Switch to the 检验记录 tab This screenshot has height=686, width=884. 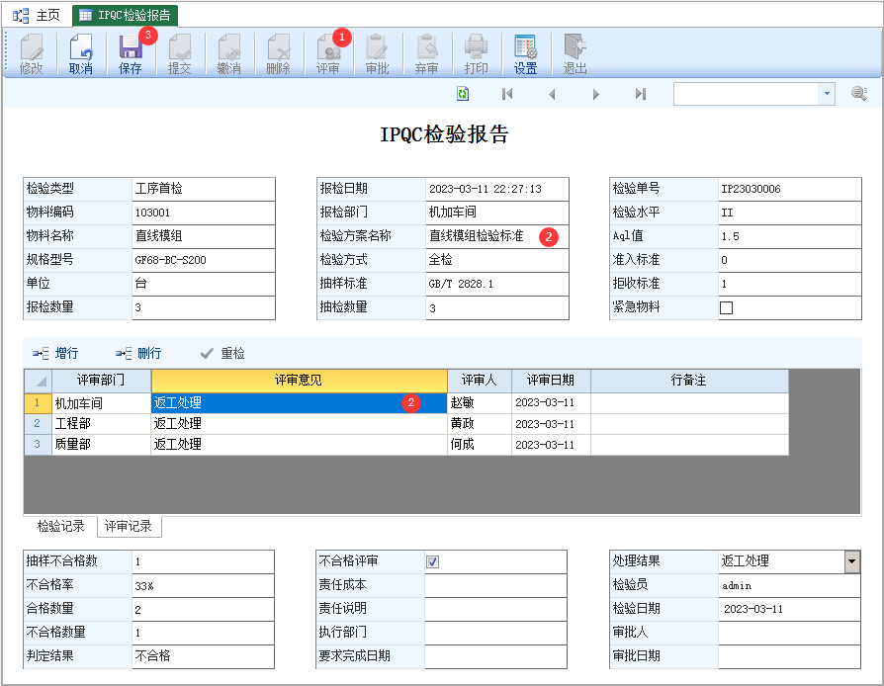[x=60, y=527]
